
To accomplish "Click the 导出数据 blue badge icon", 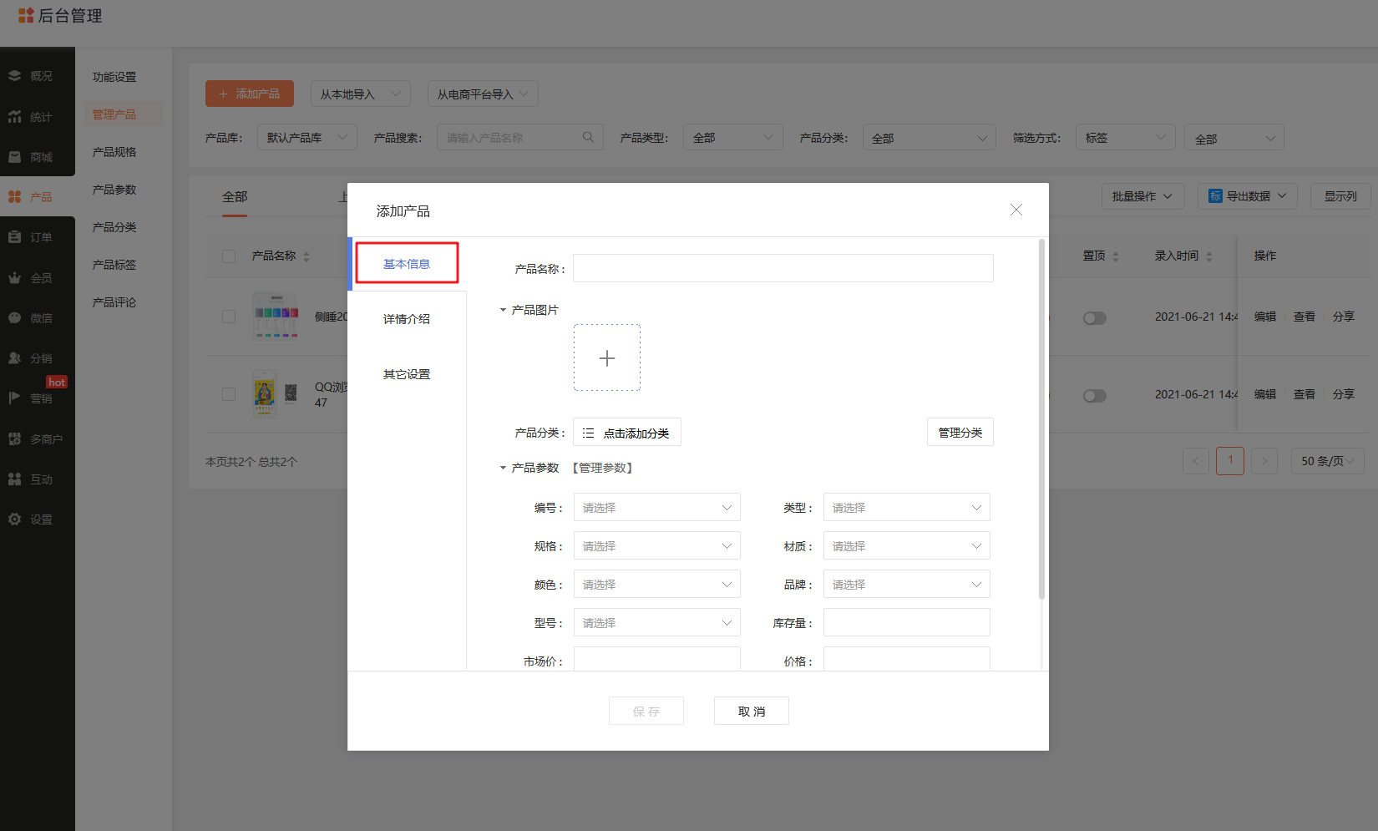I will (1215, 195).
